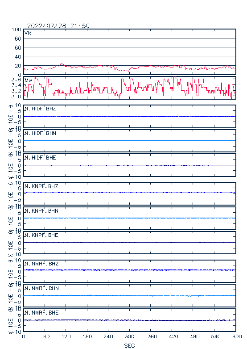
Task: Click the N.NMRF.BHE channel label
Action: click(x=41, y=313)
